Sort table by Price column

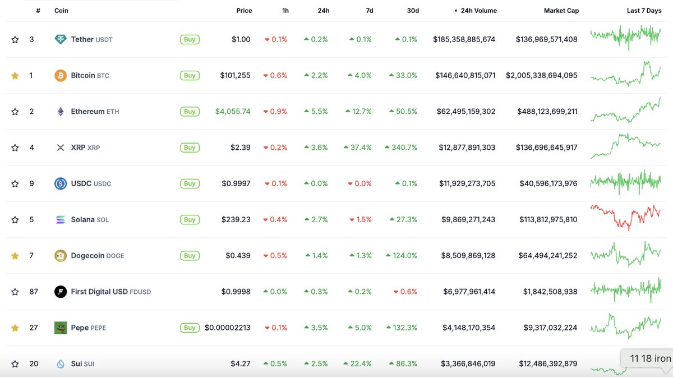pos(244,11)
